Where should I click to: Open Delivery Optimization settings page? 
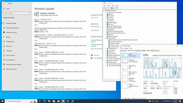[12, 28]
